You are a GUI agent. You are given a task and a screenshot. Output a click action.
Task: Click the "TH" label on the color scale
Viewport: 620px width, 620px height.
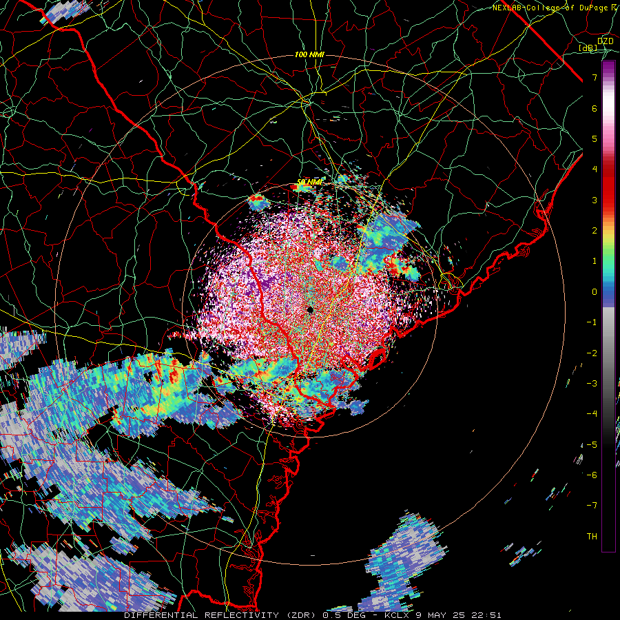pyautogui.click(x=592, y=537)
